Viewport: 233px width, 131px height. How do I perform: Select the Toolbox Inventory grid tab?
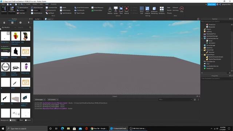coord(12,23)
